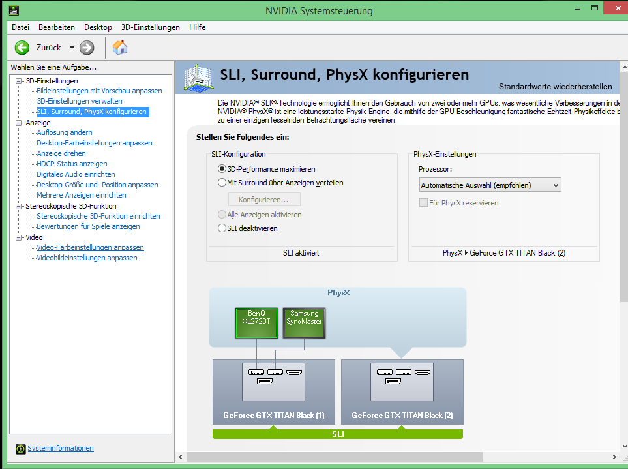
Task: Select 3D-Performance maximieren radio button
Action: [222, 169]
